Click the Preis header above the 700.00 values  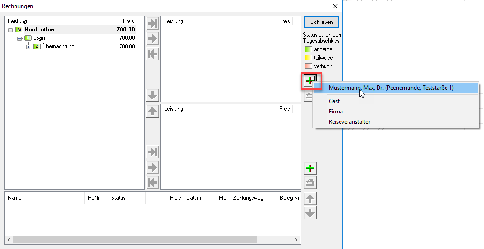121,21
